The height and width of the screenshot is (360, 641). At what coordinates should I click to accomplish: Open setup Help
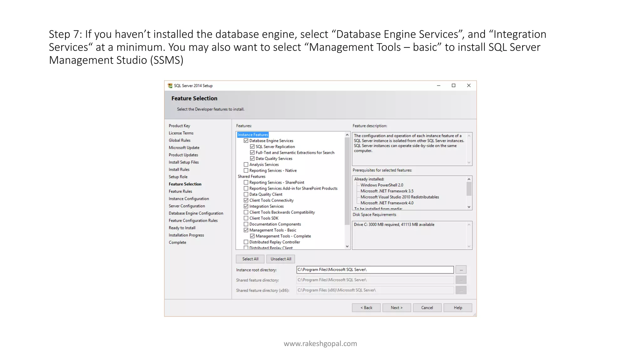[x=458, y=308]
